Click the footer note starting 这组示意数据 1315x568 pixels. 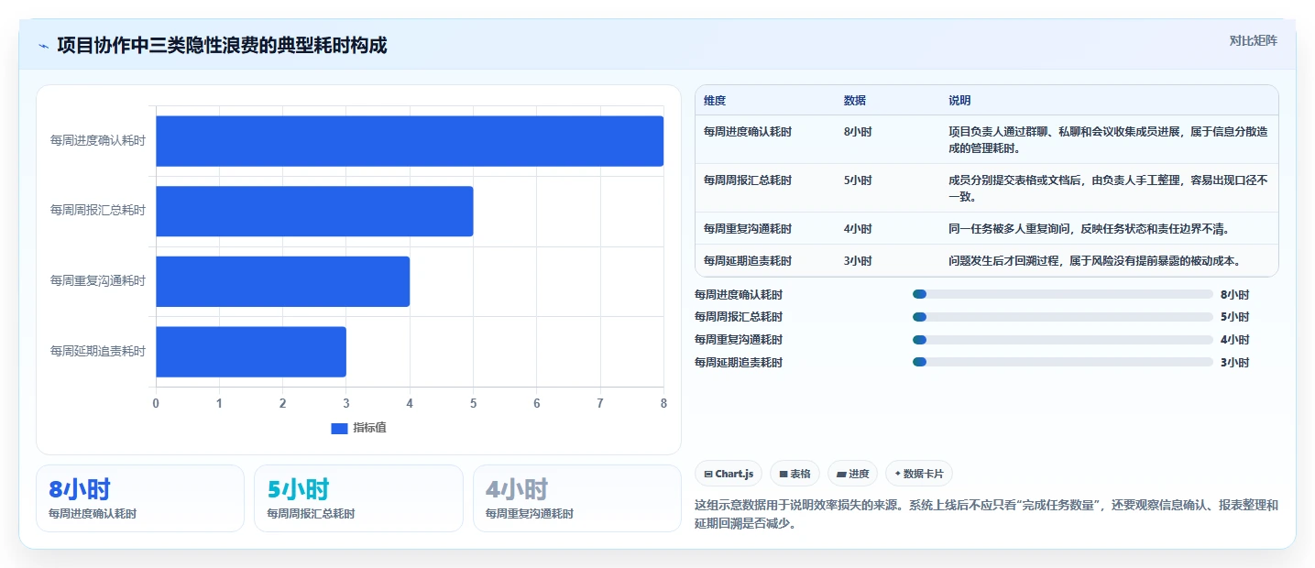coord(987,514)
